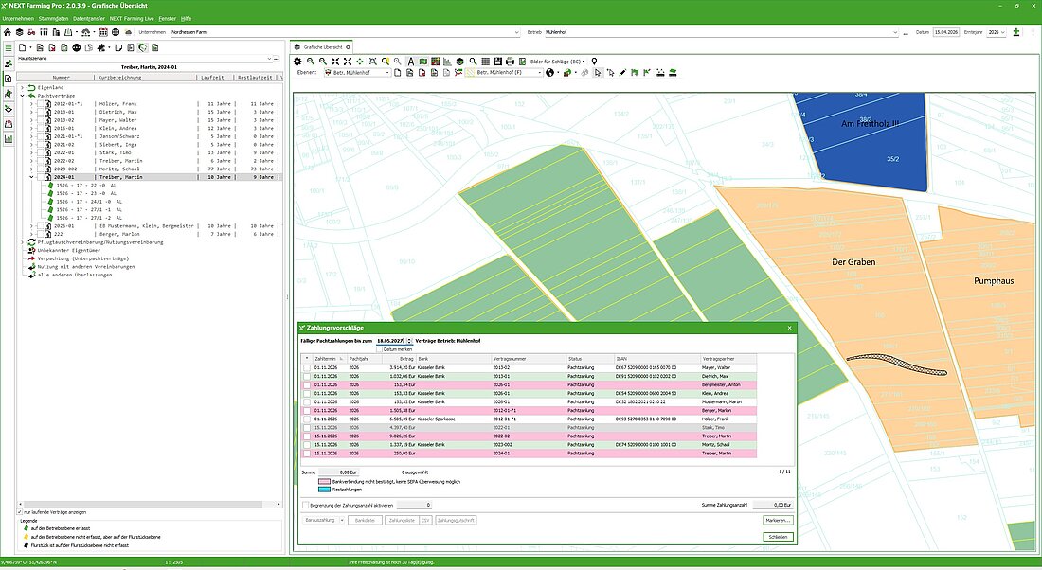Click the print icon in map toolbar
The height and width of the screenshot is (570, 1042).
click(x=510, y=62)
